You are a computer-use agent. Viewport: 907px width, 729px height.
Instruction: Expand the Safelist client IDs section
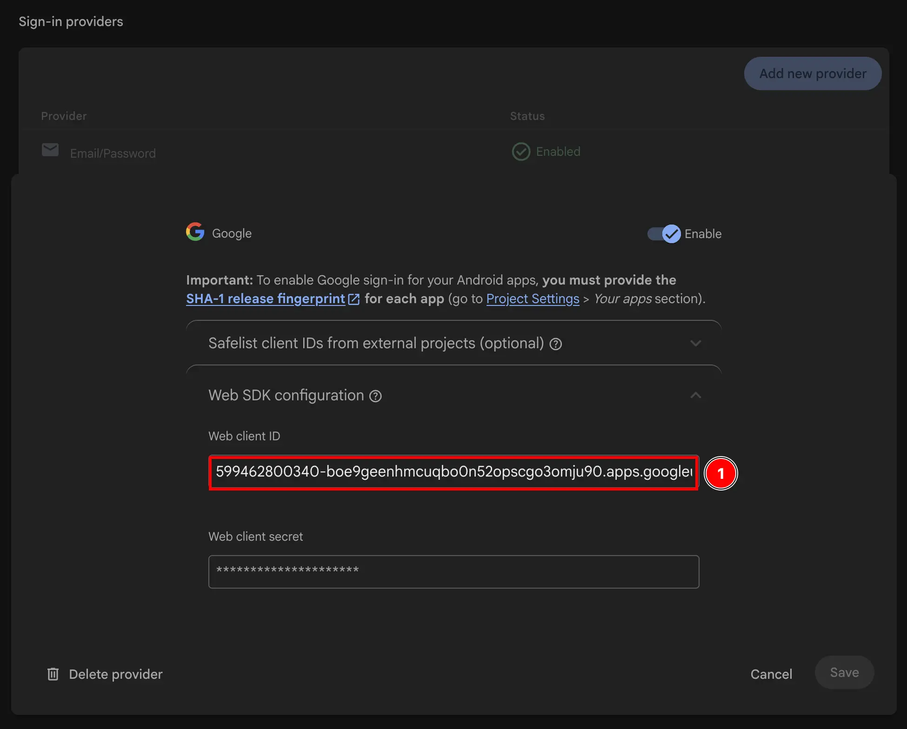[x=696, y=343]
